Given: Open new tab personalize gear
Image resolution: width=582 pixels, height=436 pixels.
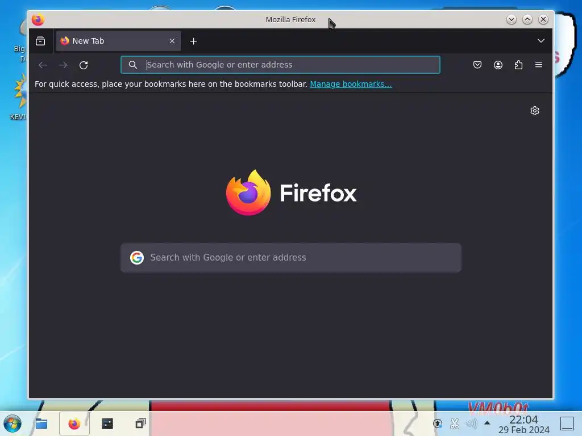Looking at the screenshot, I should click(535, 111).
